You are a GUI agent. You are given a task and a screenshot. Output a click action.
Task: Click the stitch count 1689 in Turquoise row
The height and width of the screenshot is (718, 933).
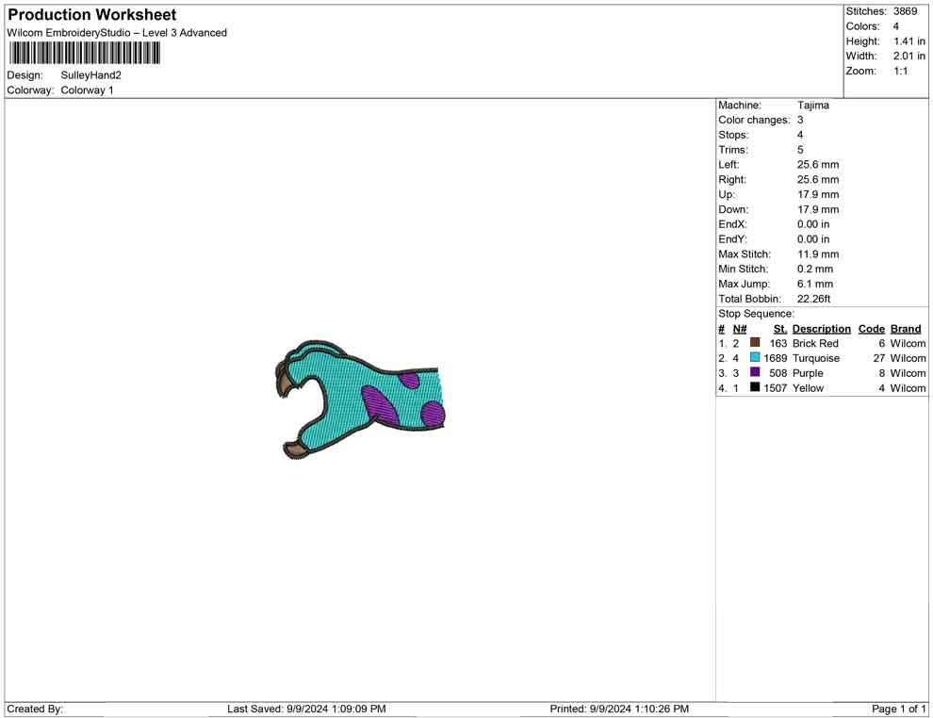pyautogui.click(x=776, y=358)
